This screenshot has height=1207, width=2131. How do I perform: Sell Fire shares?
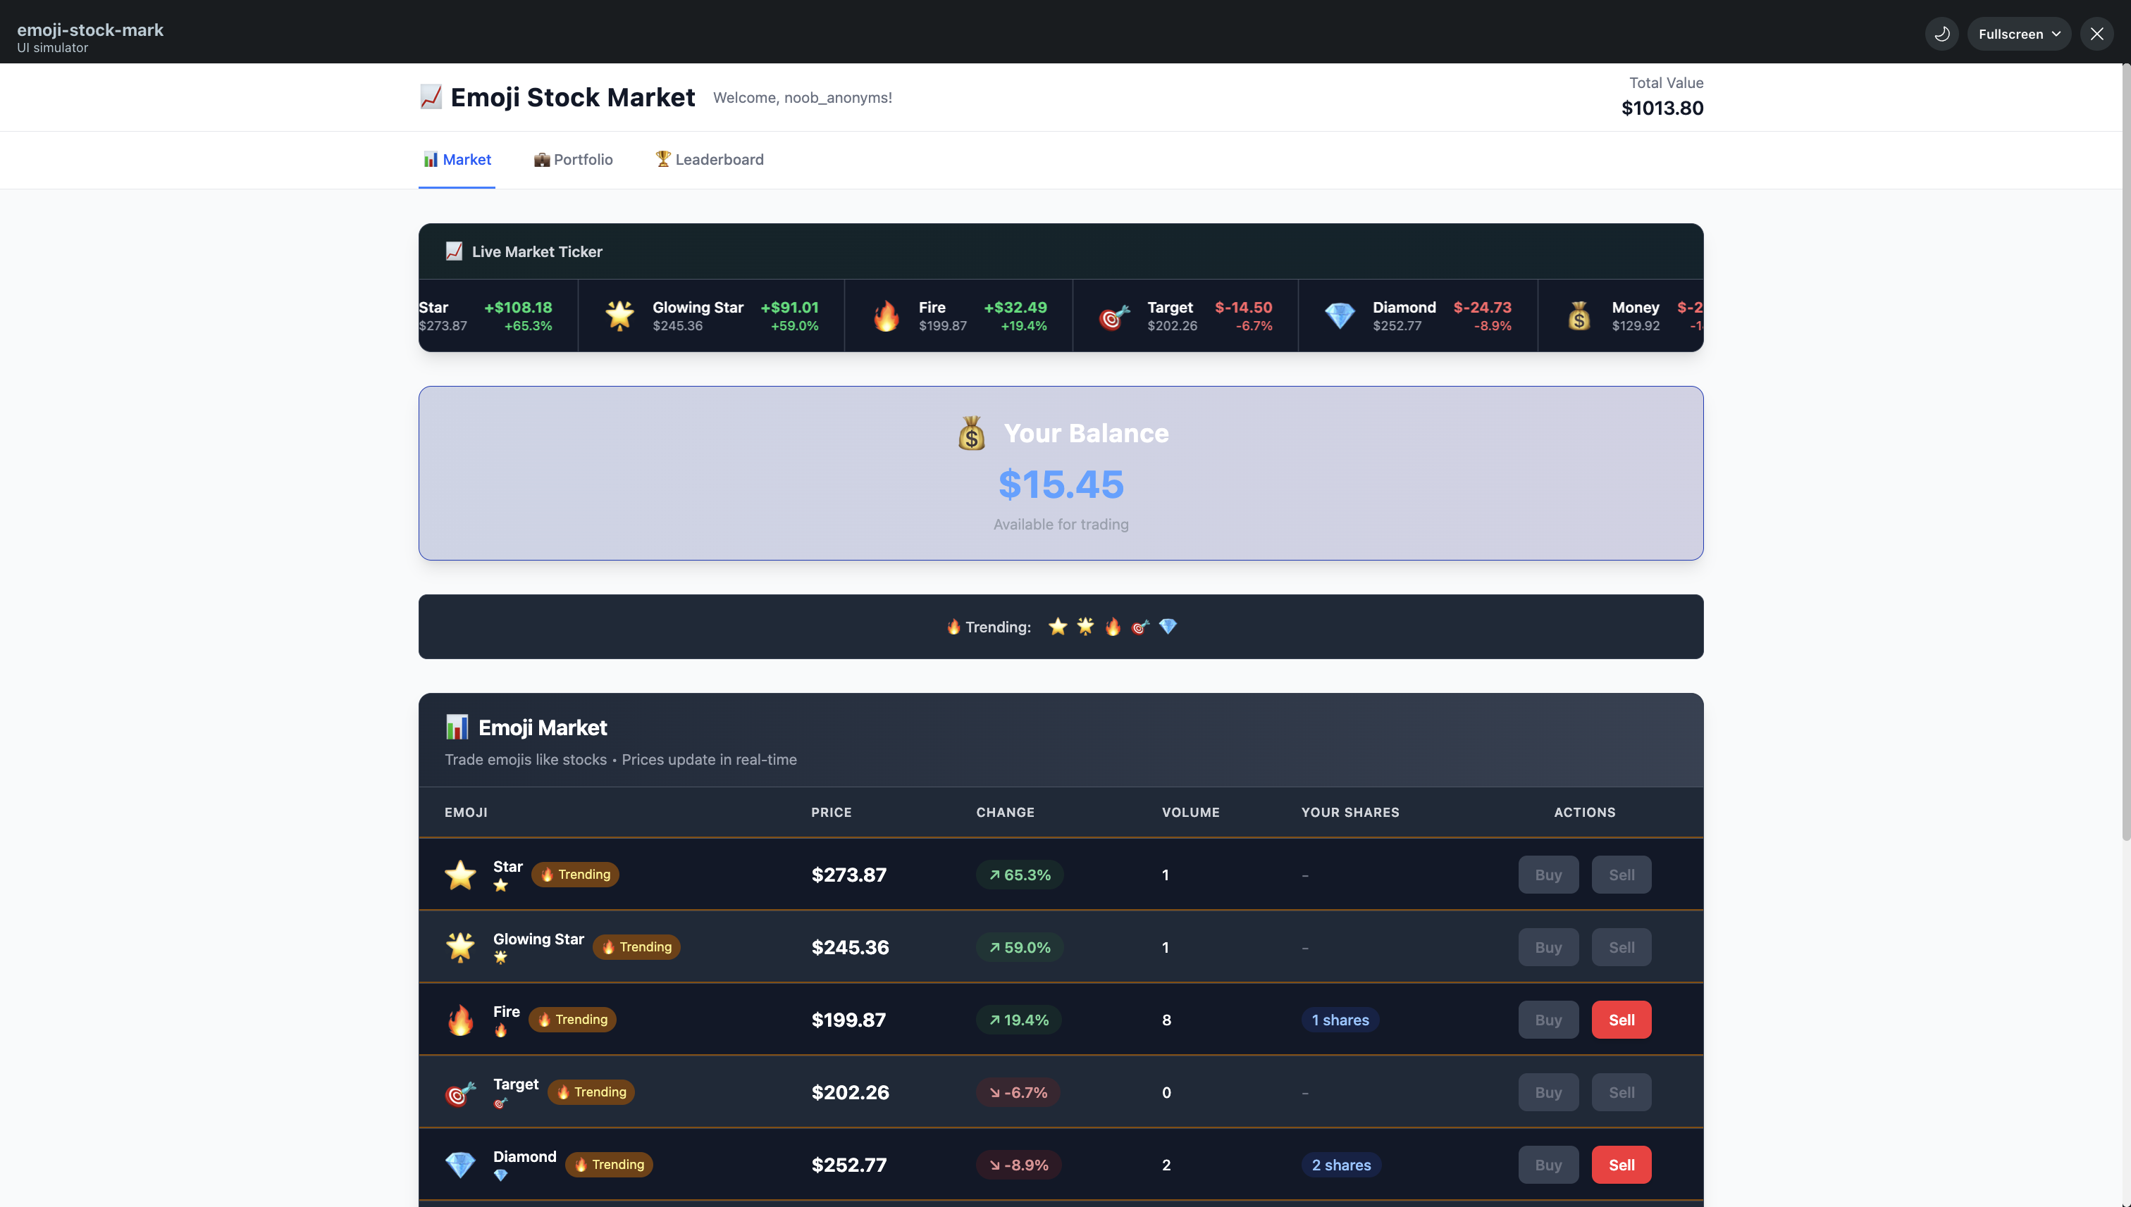pyautogui.click(x=1621, y=1020)
